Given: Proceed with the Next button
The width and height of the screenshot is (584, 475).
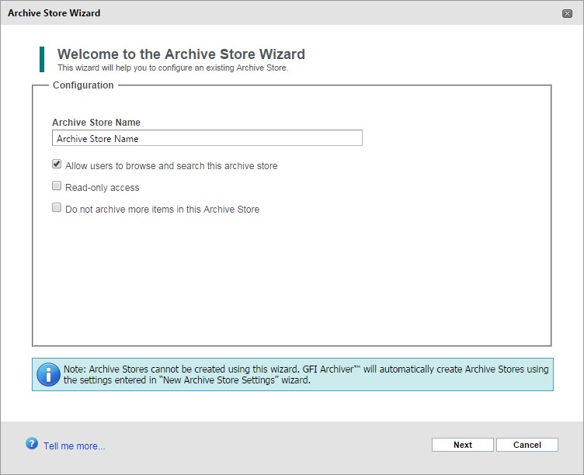Looking at the screenshot, I should point(463,445).
